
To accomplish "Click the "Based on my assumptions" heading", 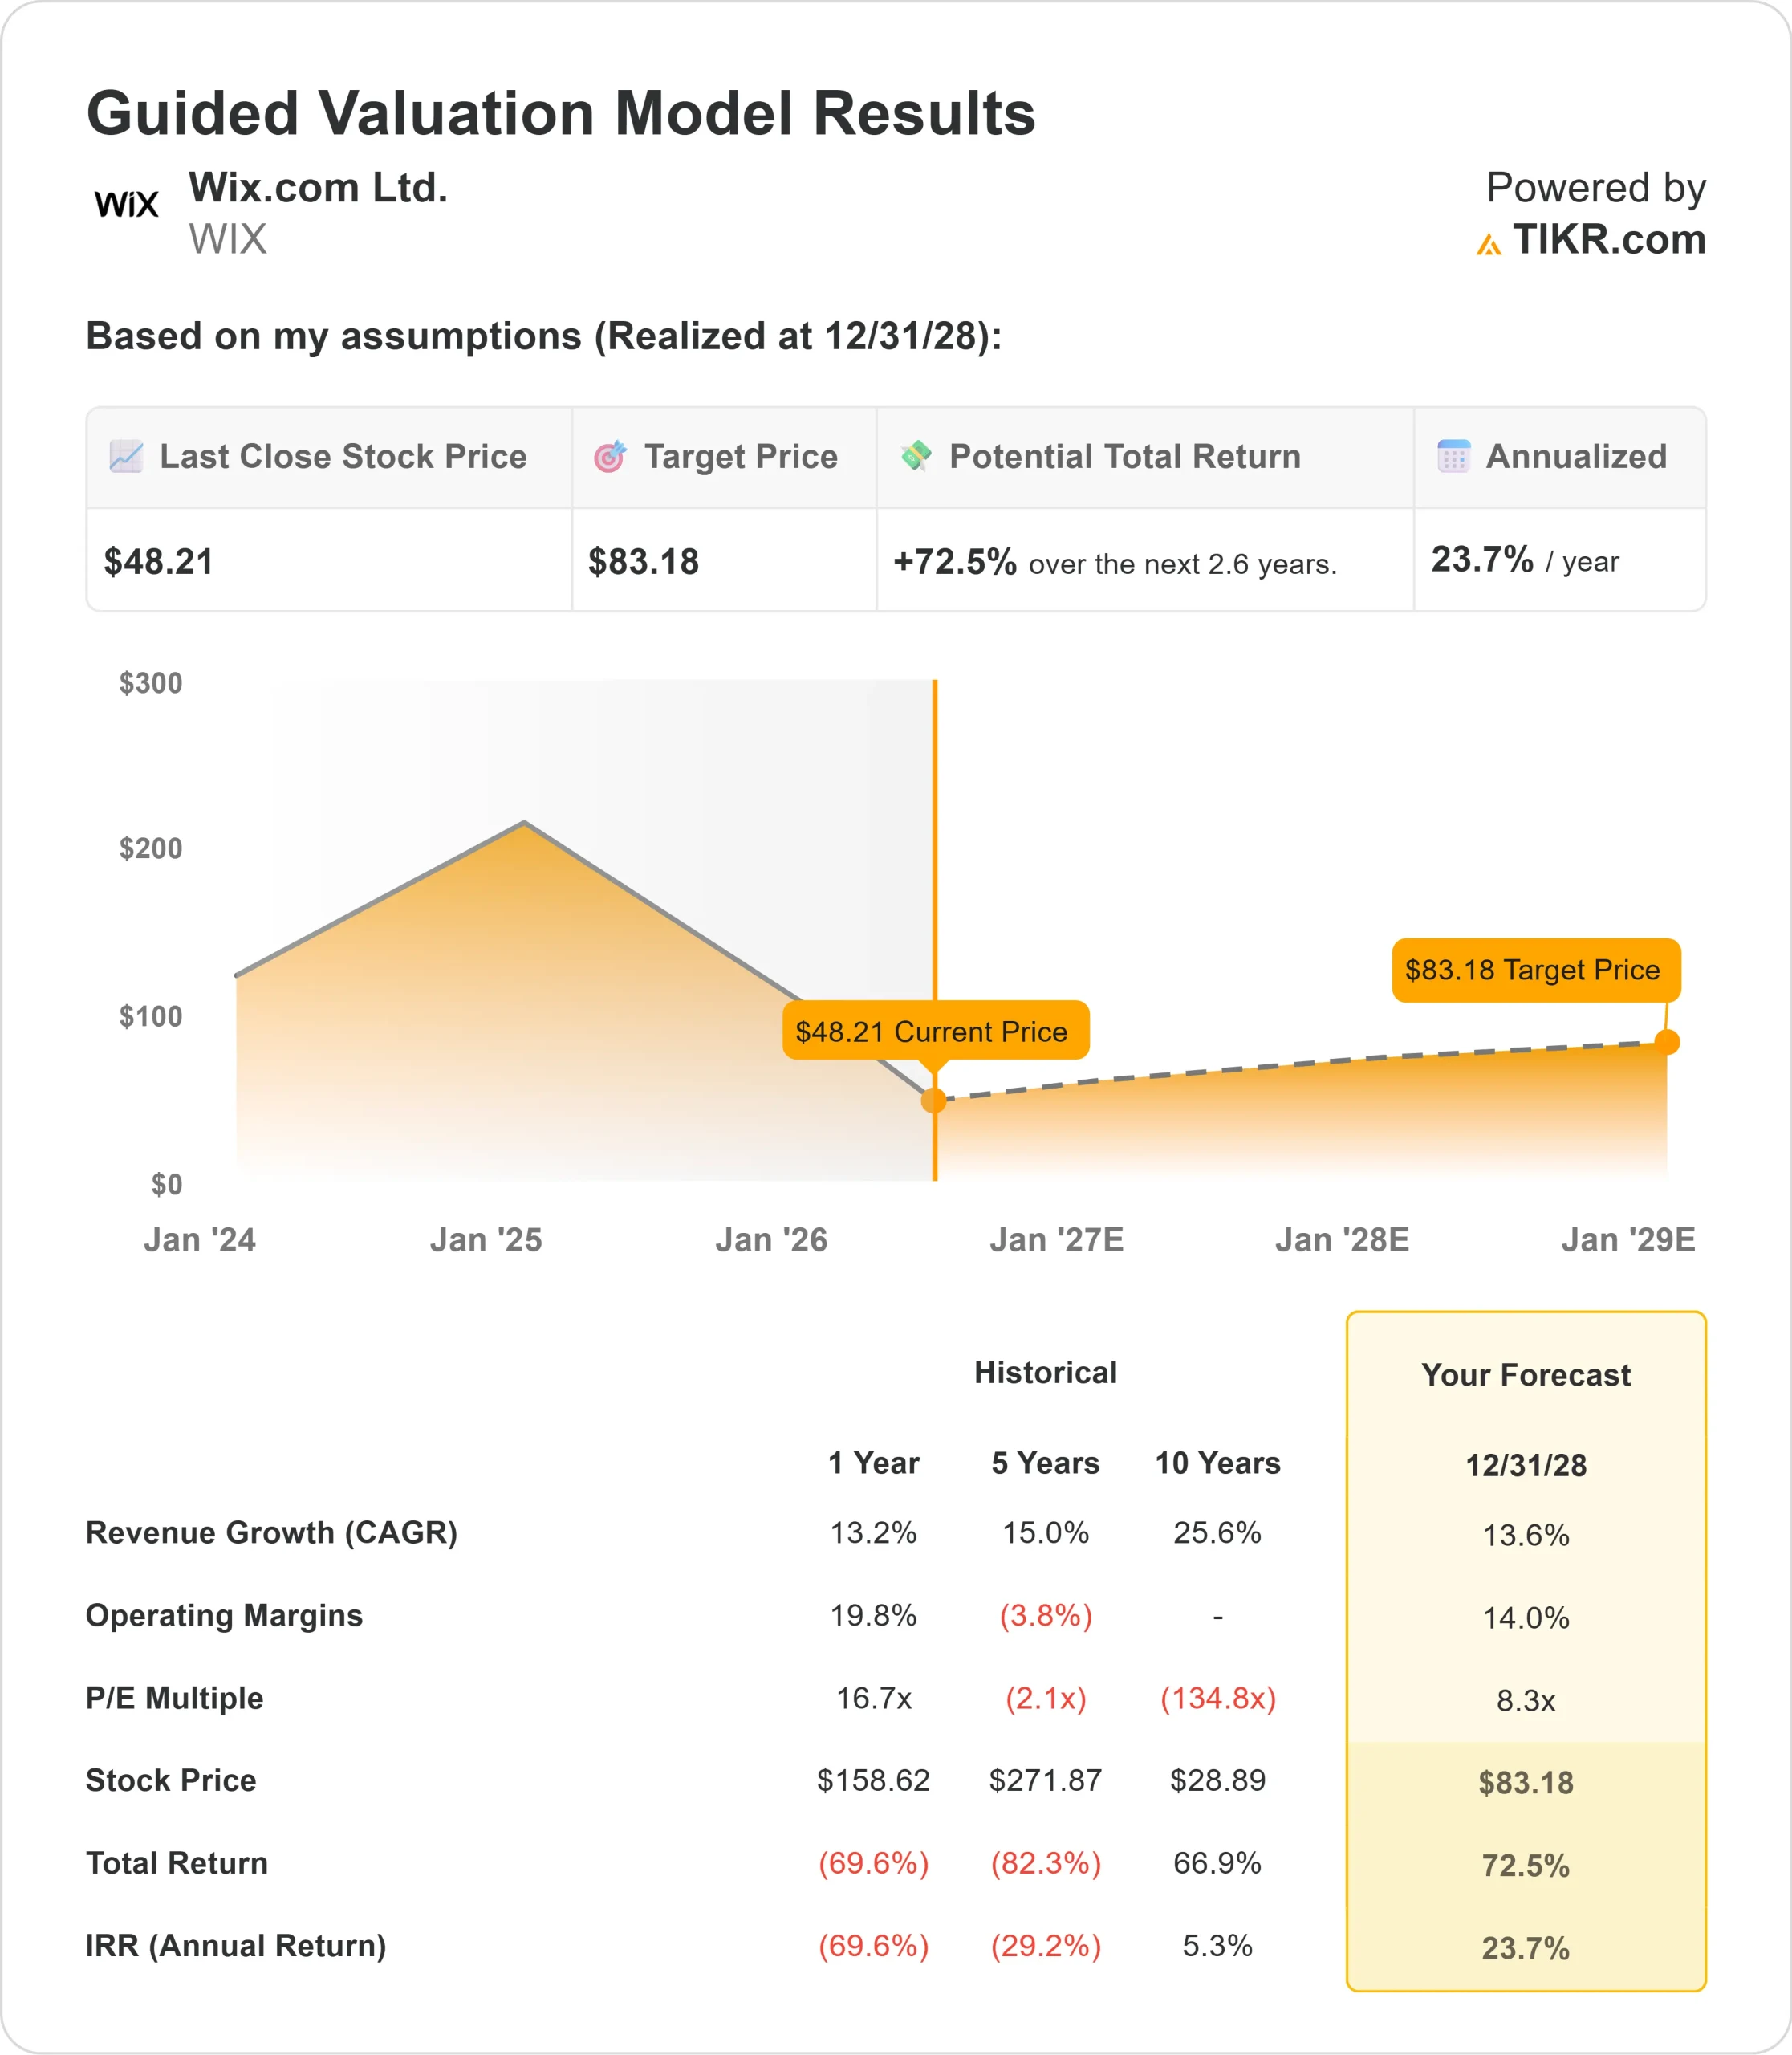I will (x=544, y=336).
